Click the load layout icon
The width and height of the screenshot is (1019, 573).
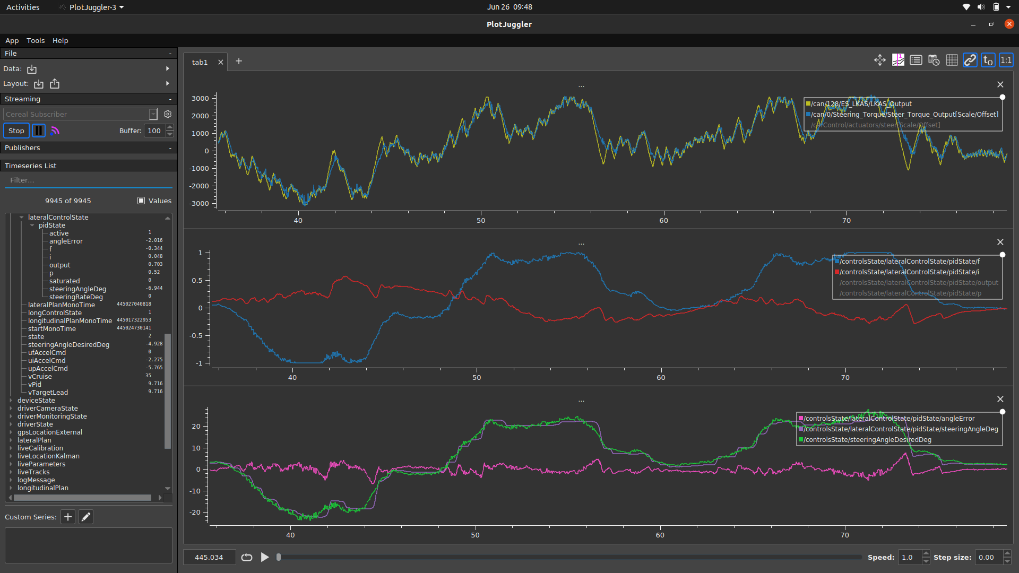[x=39, y=84]
